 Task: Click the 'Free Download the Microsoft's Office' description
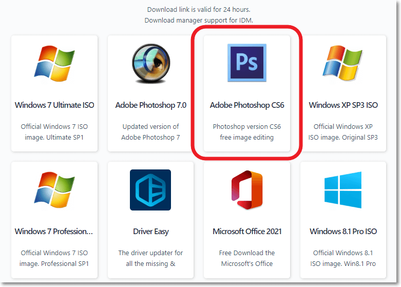(x=247, y=258)
